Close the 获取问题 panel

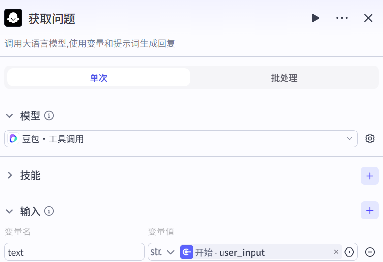(x=368, y=18)
